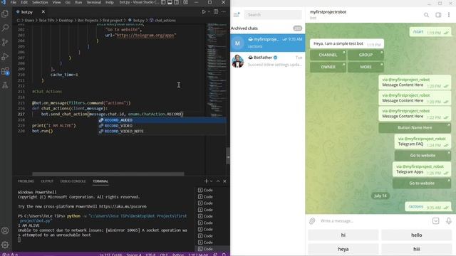Open the Help menu
The height and width of the screenshot is (256, 456).
[109, 2]
